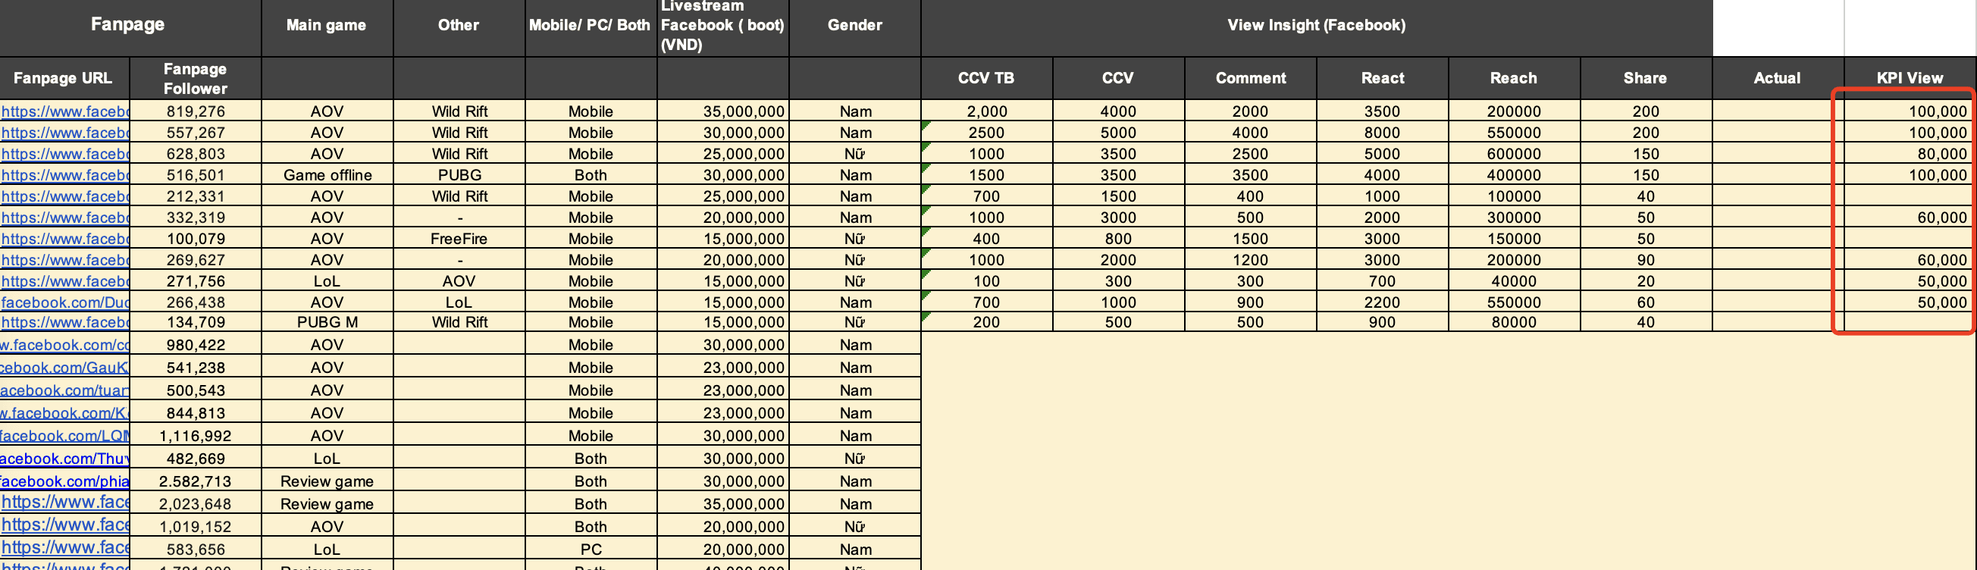Select the 80,000 KPI View cell
This screenshot has height=570, width=1977.
tap(1910, 154)
